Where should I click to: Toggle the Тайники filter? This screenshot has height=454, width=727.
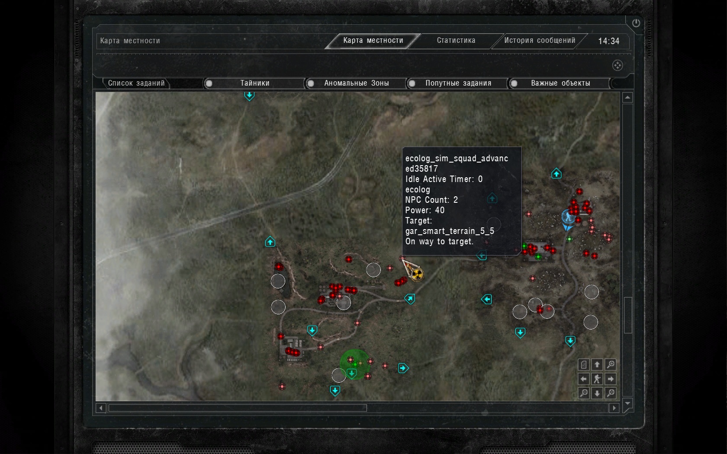[254, 83]
